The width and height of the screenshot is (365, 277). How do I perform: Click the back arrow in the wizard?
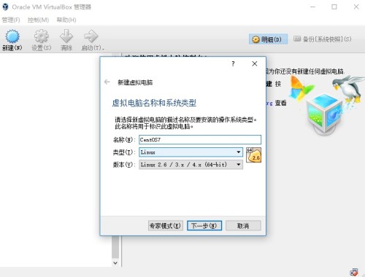(x=107, y=82)
